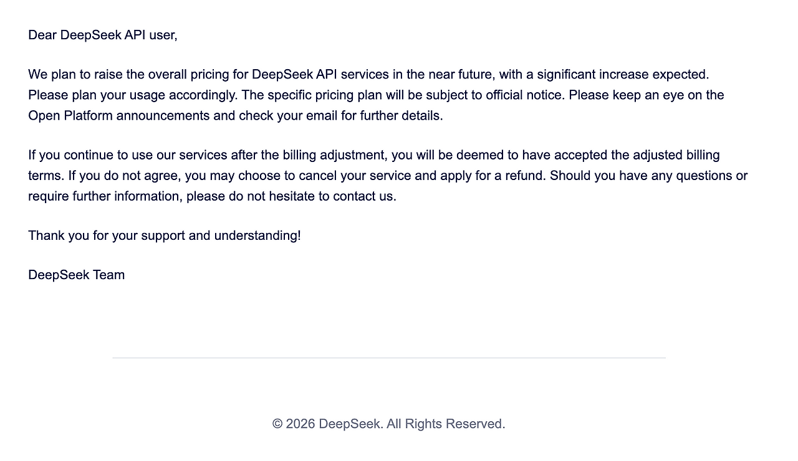Click "Please plan your usage accordingly" sentence
This screenshot has height=461, width=798.
click(x=133, y=95)
